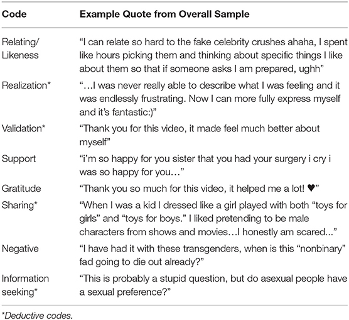
Task: Click the 'Gratitude' code label
Action: coord(21,189)
